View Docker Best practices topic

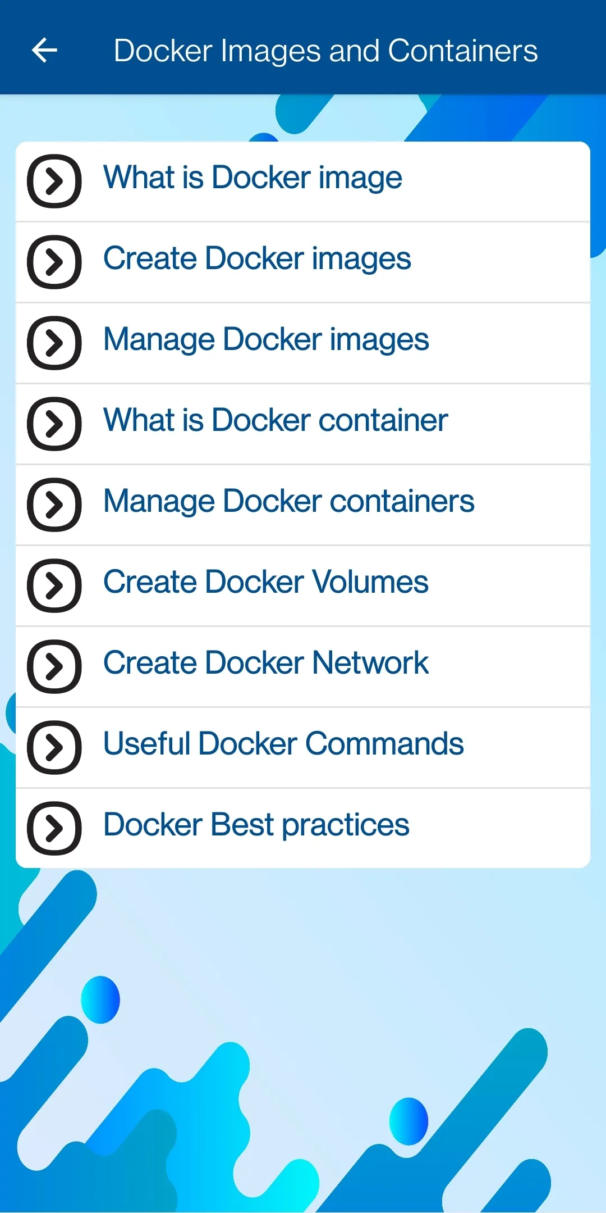[303, 828]
